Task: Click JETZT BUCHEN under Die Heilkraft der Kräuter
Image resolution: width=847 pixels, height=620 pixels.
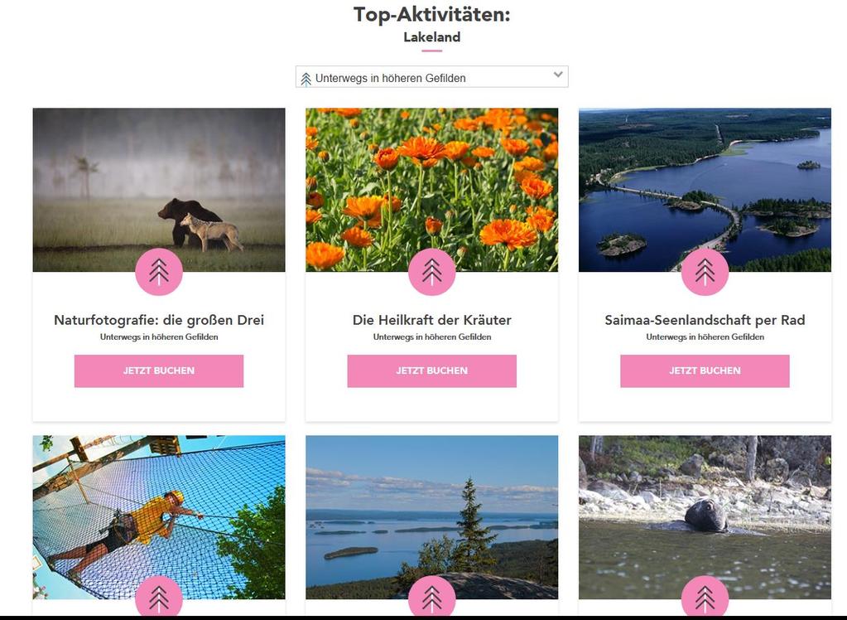Action: [431, 371]
